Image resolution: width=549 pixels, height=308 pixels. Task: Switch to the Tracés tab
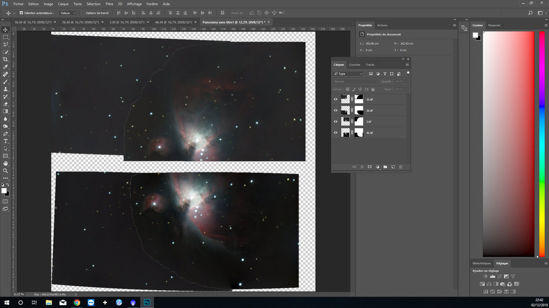click(x=369, y=65)
